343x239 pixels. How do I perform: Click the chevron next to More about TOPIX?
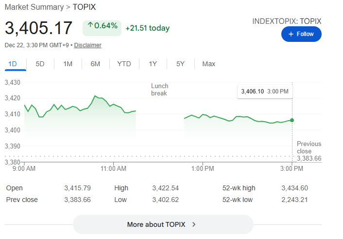[194, 224]
